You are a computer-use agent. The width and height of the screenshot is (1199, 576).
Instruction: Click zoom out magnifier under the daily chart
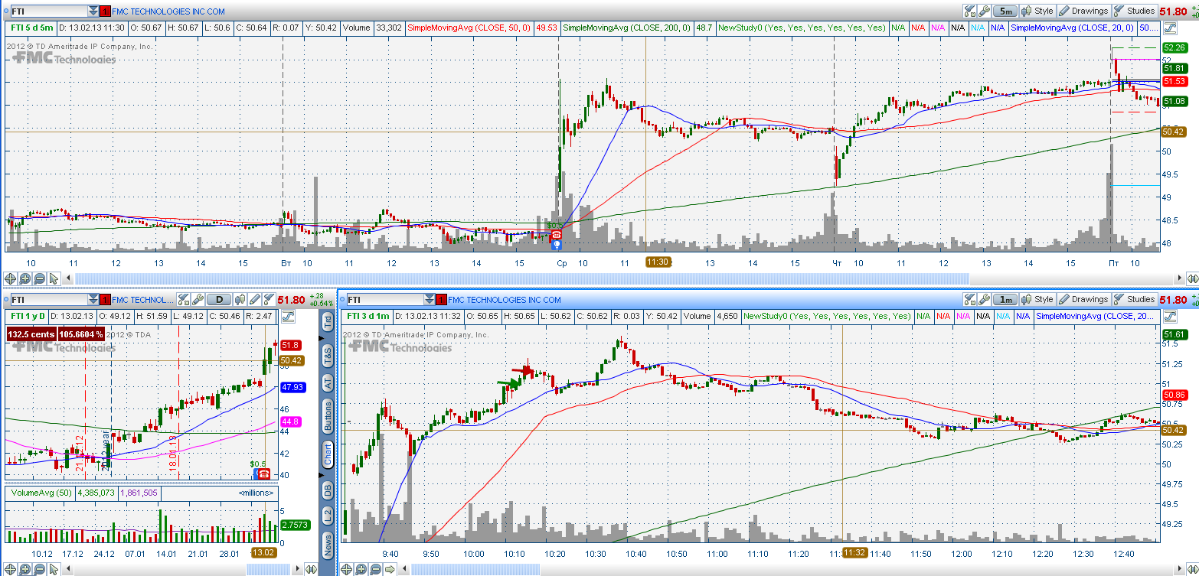click(39, 568)
